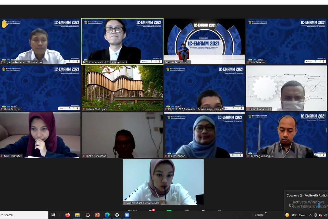Click the Desktop toolbar label in the taskbar
This screenshot has width=328, height=219.
[x=259, y=215]
